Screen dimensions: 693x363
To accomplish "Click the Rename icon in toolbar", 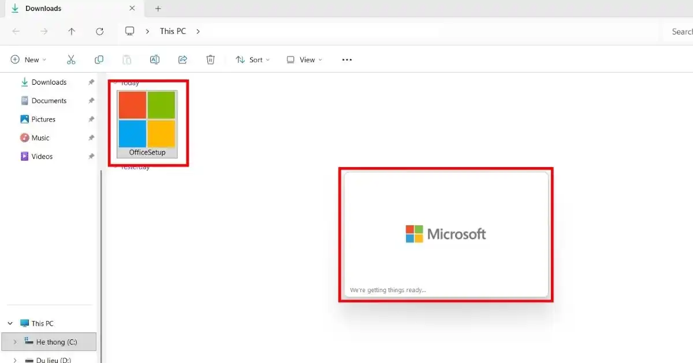I will (155, 60).
